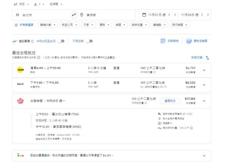Swap origin and destination cities
227x166 pixels.
coord(74,15)
